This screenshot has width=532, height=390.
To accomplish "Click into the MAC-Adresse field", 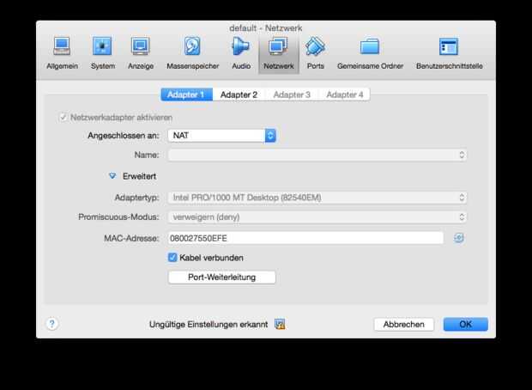I will (x=305, y=238).
